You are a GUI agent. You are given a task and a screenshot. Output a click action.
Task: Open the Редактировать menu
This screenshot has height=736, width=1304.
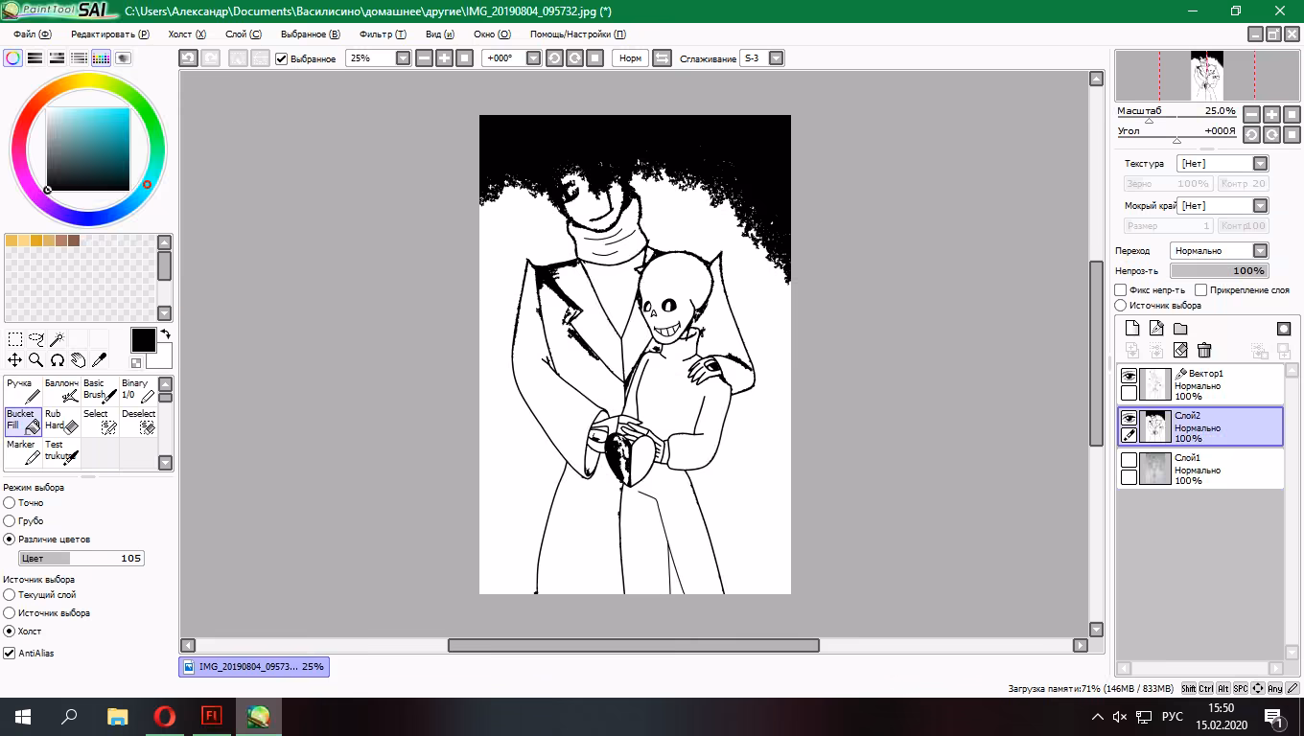110,34
